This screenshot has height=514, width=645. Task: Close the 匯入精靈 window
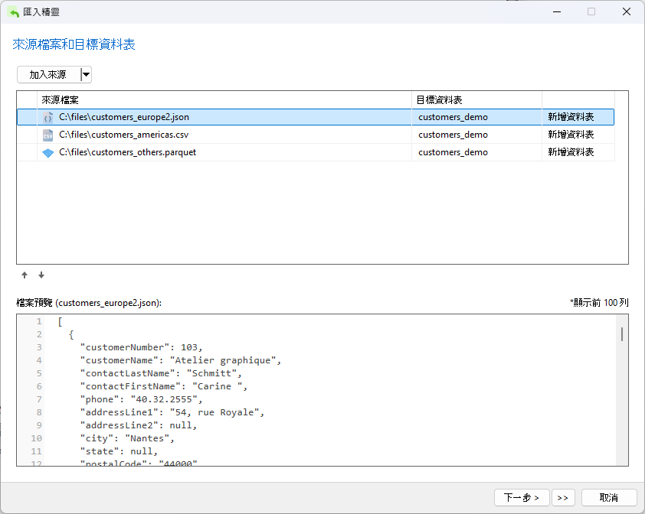point(626,12)
